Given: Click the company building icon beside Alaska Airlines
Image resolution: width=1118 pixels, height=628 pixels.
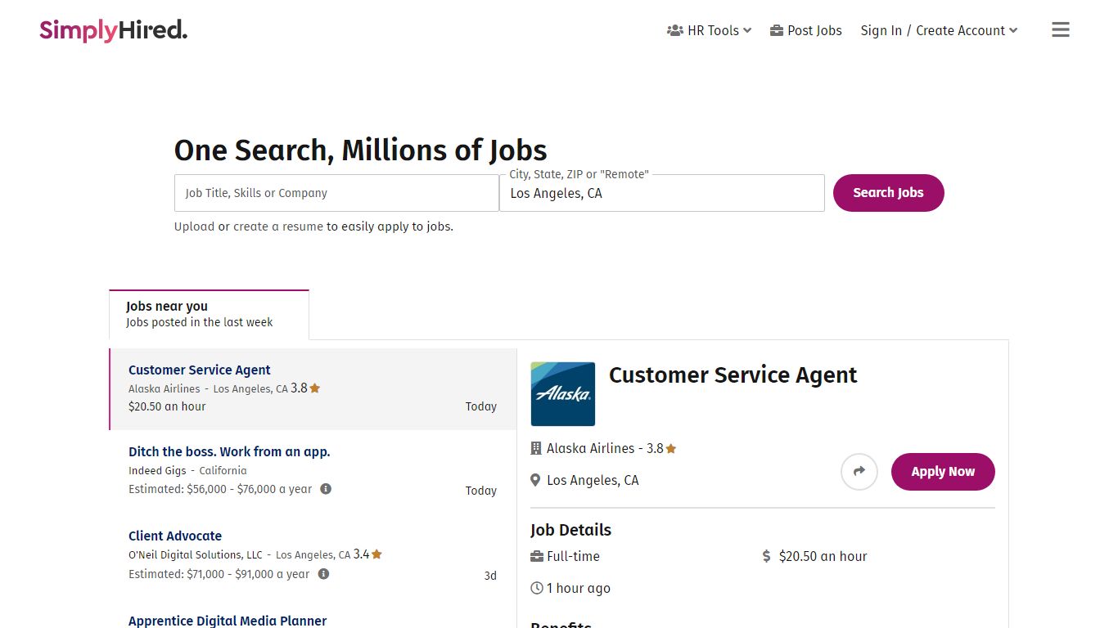Looking at the screenshot, I should pos(536,448).
